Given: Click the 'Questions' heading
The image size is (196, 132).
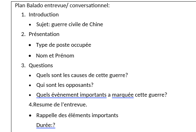Looking at the screenshot, I should [x=41, y=65].
